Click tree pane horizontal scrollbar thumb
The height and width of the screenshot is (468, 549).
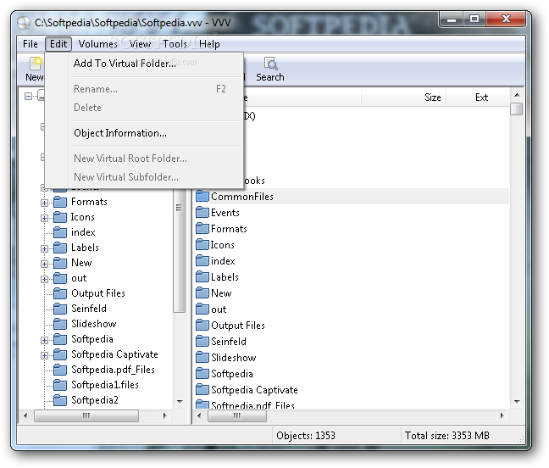(x=86, y=415)
